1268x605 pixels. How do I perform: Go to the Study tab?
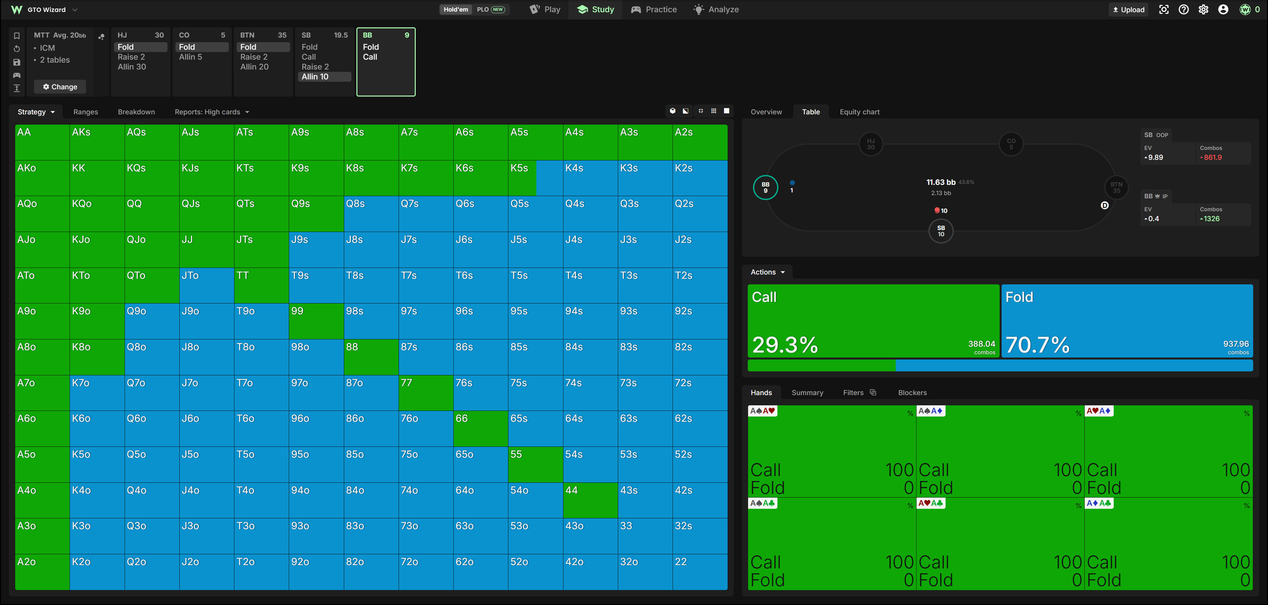pyautogui.click(x=596, y=9)
